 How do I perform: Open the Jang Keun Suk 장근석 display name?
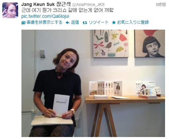click(x=46, y=4)
